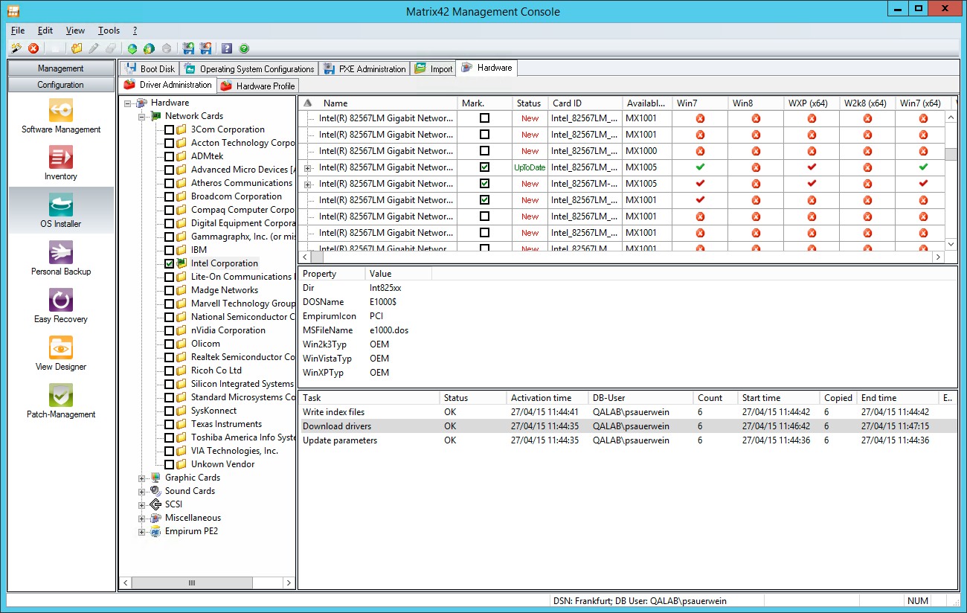Click the Management panel button
This screenshot has height=613, width=967.
click(61, 68)
